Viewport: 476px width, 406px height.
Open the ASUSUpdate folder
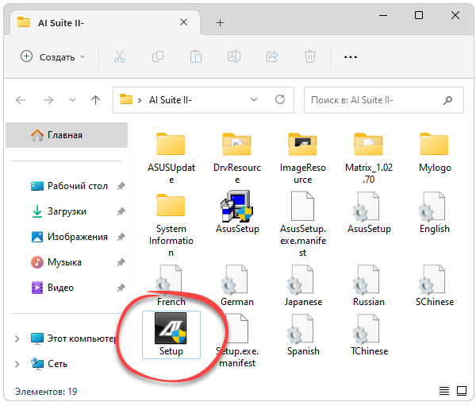pyautogui.click(x=171, y=158)
